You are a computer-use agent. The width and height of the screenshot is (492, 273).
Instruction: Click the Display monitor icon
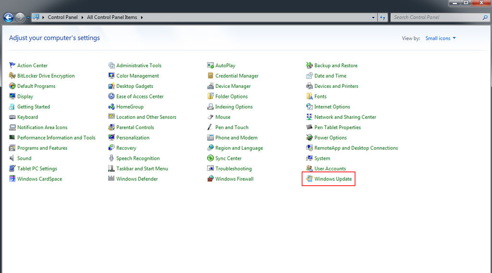click(x=12, y=96)
